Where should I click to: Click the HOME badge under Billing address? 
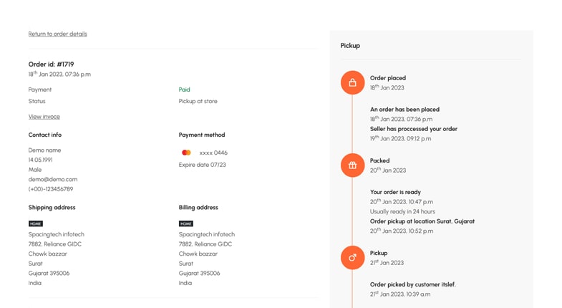186,223
